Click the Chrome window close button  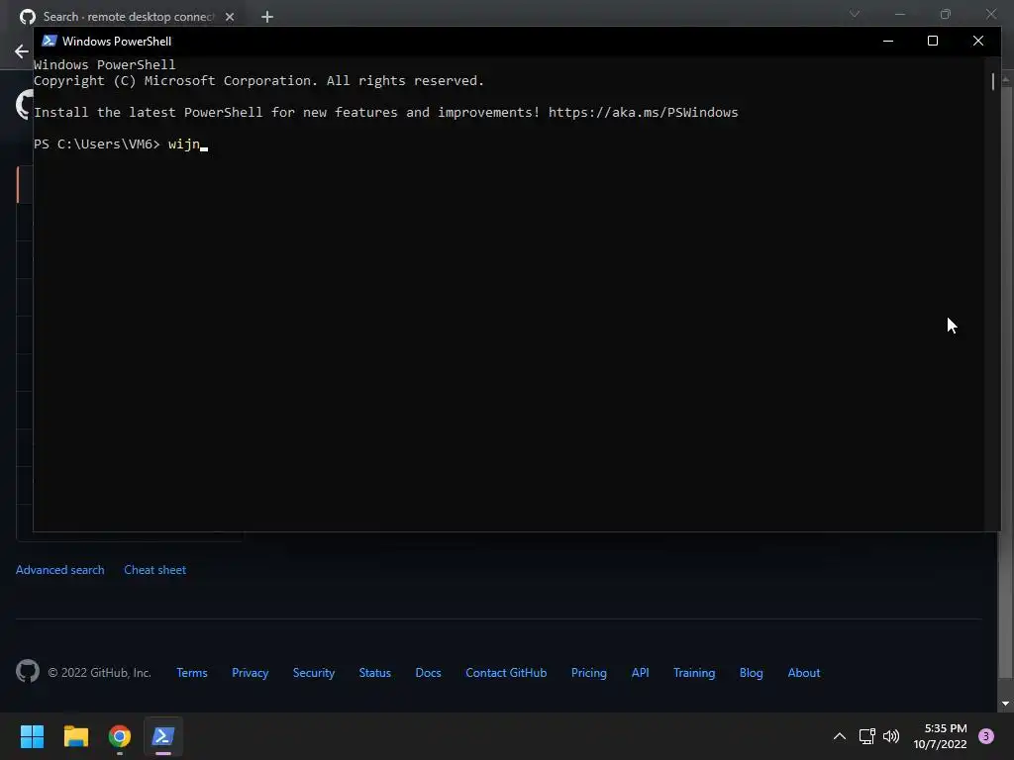990,14
